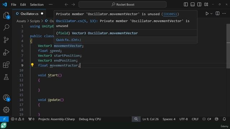Screen dimensions: 230x129
Task: Run the file with play button
Action: tap(207, 14)
